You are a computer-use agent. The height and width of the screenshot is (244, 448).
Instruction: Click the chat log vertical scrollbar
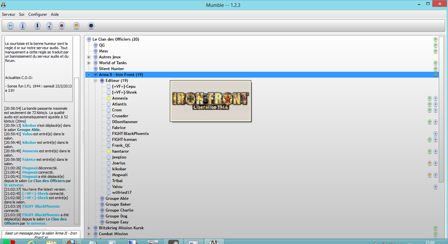(76, 150)
